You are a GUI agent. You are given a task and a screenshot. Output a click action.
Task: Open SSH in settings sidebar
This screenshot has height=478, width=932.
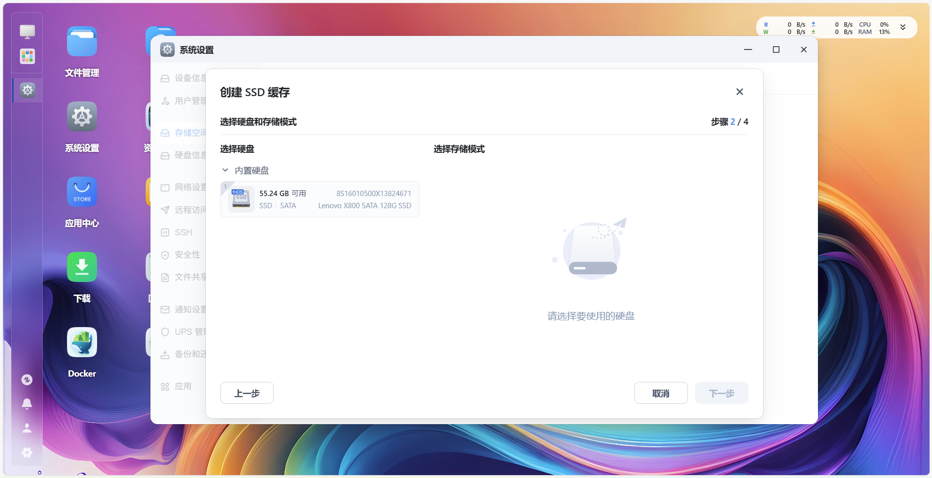click(183, 232)
